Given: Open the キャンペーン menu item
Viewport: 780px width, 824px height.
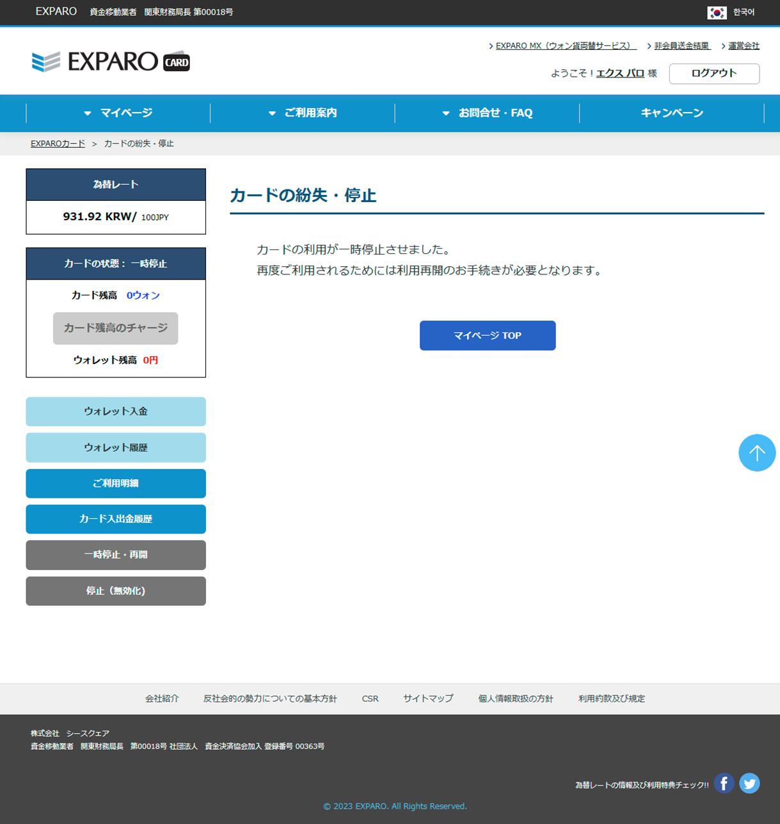Looking at the screenshot, I should coord(672,113).
